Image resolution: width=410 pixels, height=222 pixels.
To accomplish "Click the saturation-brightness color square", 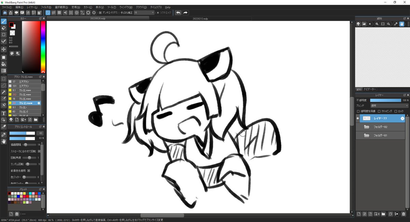I will click(31, 47).
